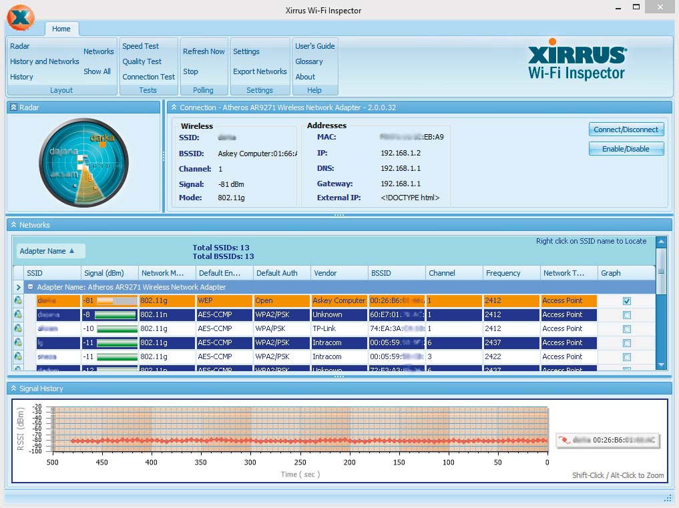Click the radar display in the Radar panel
679x508 pixels.
(83, 162)
